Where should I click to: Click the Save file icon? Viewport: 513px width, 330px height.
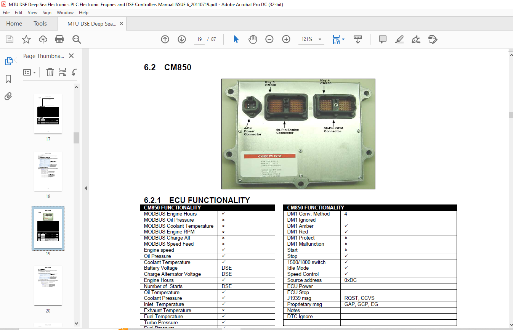[10, 39]
